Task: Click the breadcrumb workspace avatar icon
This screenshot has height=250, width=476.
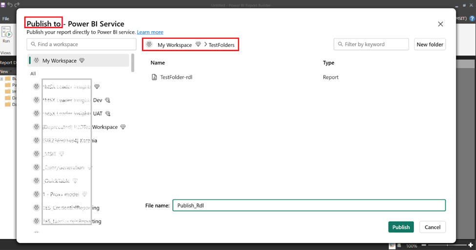Action: 149,44
